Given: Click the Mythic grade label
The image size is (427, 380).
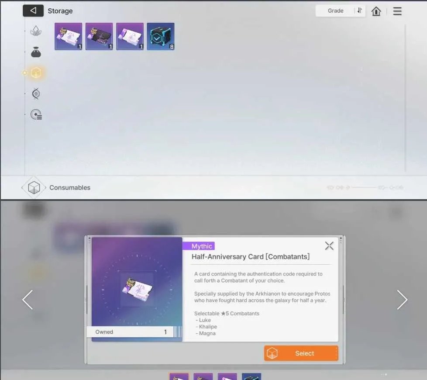Looking at the screenshot, I should click(199, 246).
